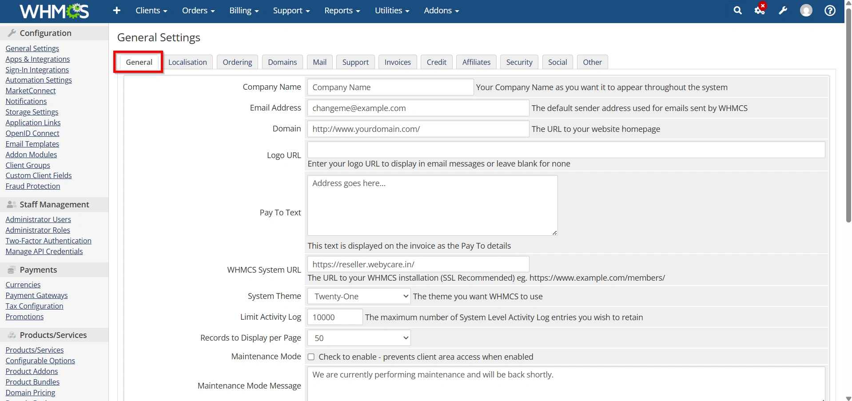
Task: Focus the Logo URL field
Action: [566, 150]
